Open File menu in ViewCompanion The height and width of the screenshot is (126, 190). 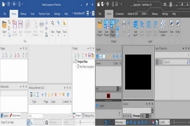[x=5, y=14]
